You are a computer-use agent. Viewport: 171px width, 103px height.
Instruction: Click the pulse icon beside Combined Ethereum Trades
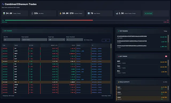[x=3, y=4]
